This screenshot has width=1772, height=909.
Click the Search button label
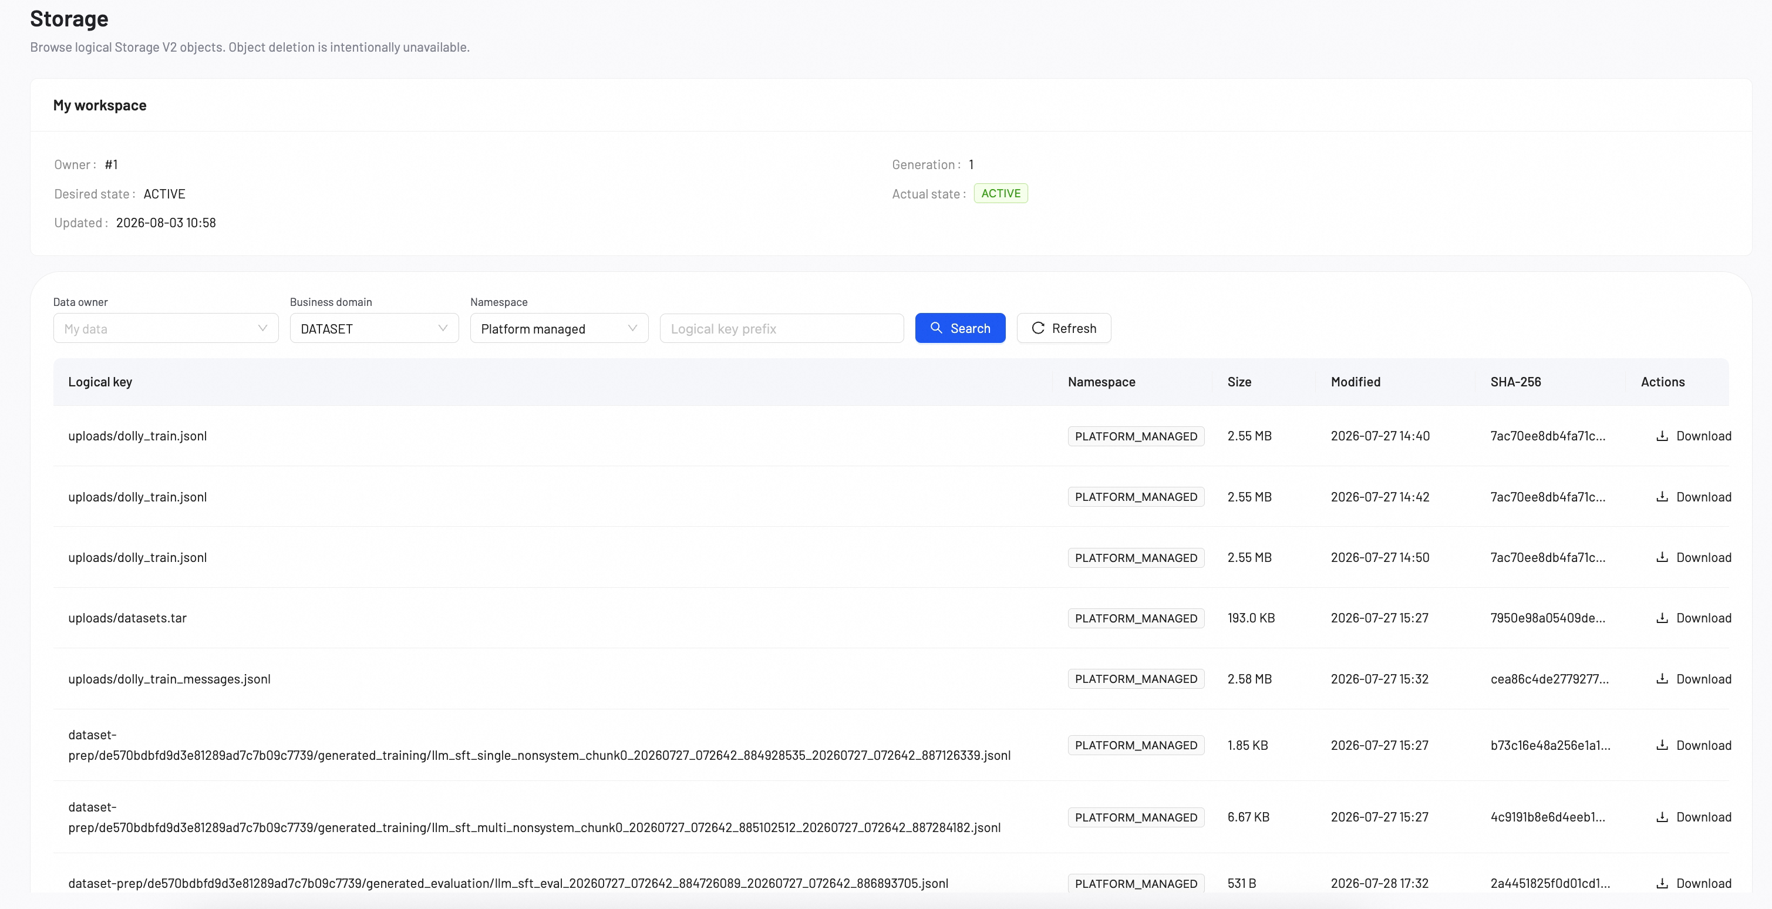pos(970,328)
